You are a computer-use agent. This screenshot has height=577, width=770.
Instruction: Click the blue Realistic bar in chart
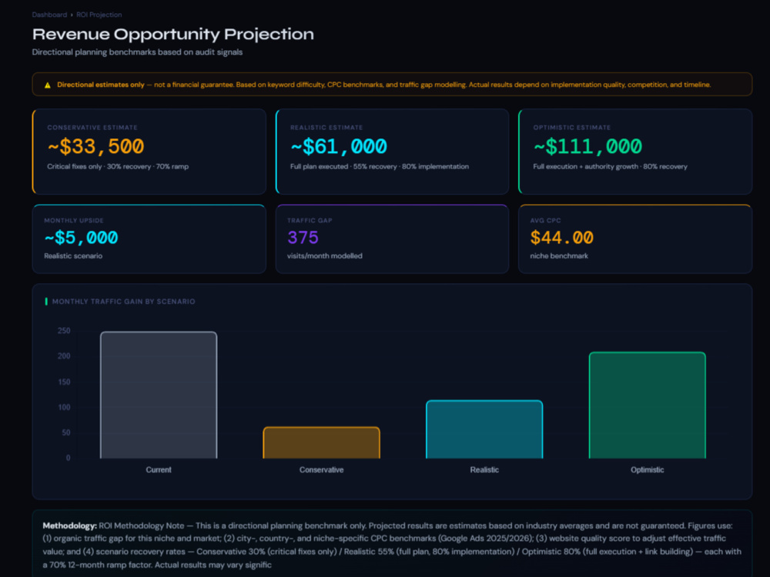484,429
